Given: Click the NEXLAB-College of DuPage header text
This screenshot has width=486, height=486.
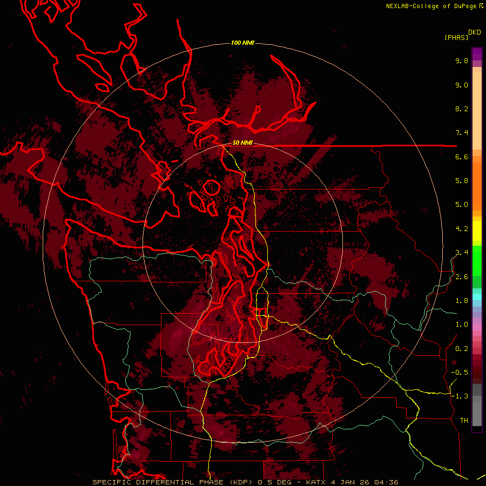Looking at the screenshot, I should (431, 6).
